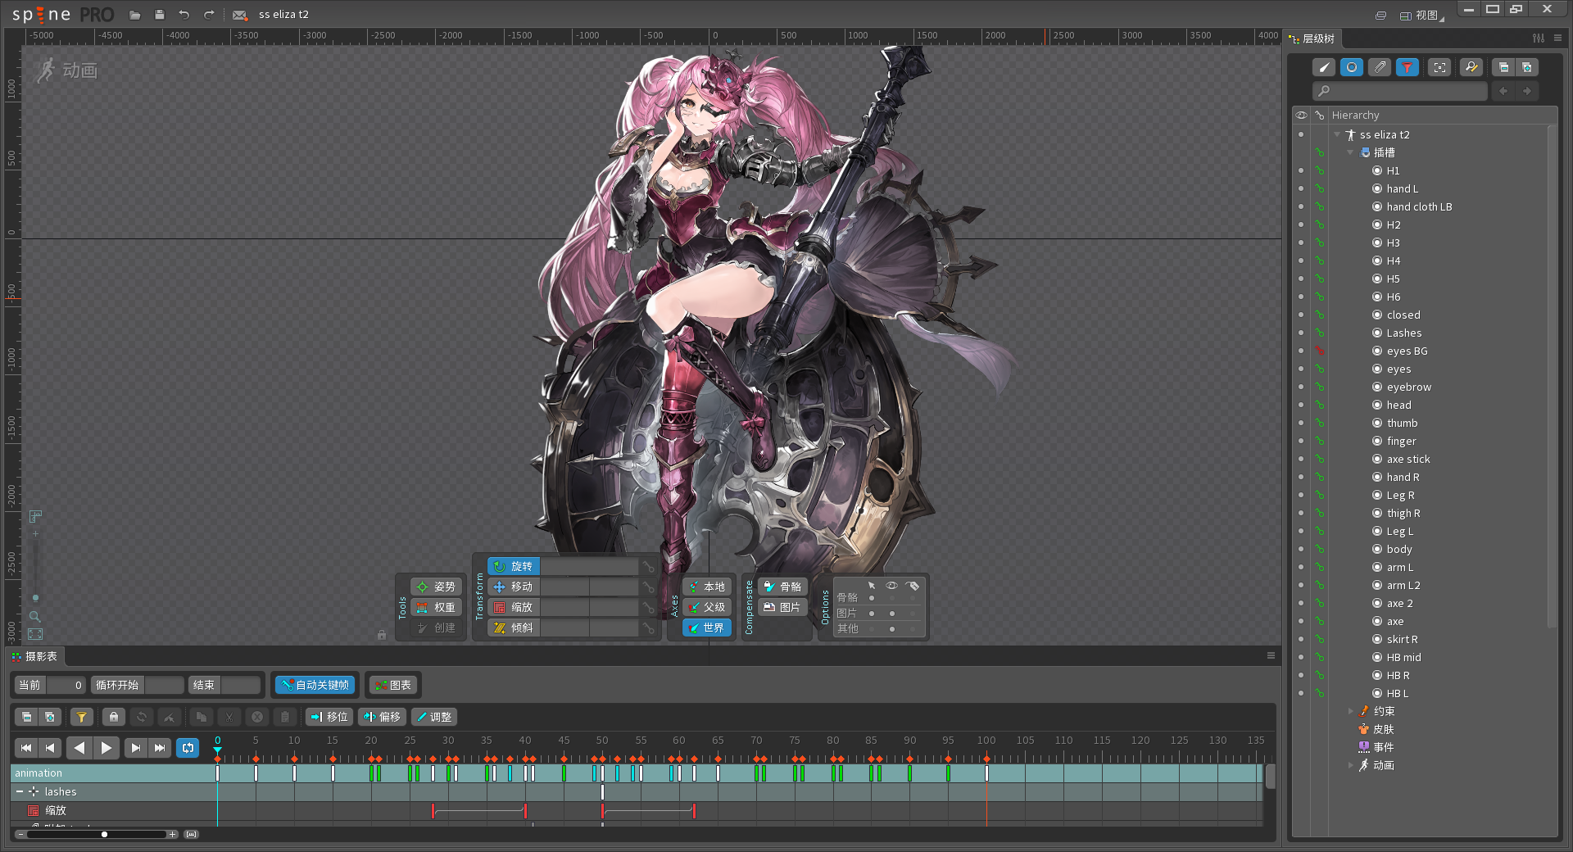Toggle red key icon for eyes BG

[x=1320, y=351]
